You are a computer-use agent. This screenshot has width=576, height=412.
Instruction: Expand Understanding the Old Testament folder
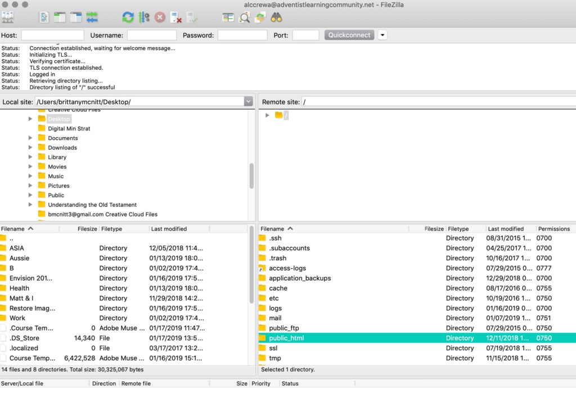[30, 205]
